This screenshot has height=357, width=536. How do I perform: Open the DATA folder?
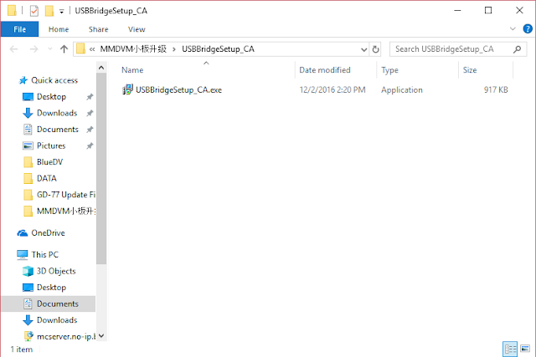(x=47, y=179)
